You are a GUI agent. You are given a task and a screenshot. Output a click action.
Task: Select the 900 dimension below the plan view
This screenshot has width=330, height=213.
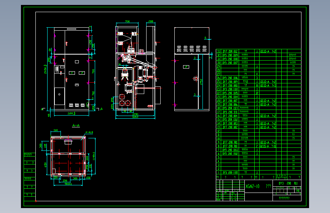68,184
